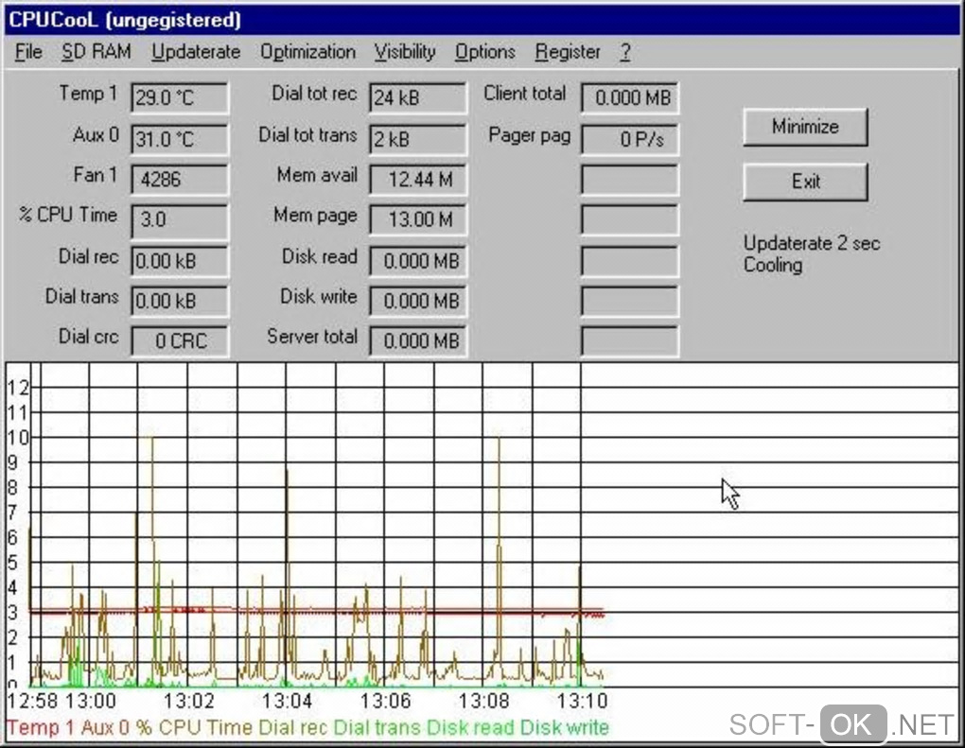Viewport: 965px width, 748px height.
Task: Click the Mem page label
Action: [315, 216]
